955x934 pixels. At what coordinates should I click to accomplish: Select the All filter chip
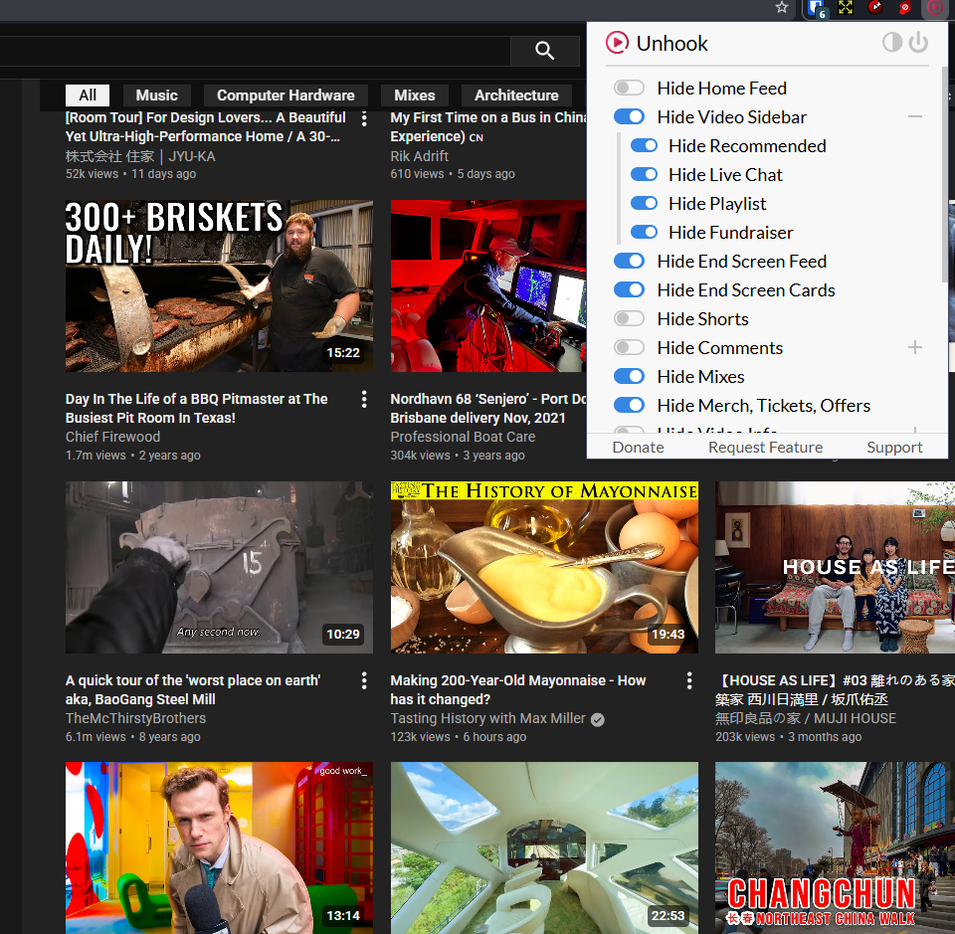pyautogui.click(x=88, y=94)
